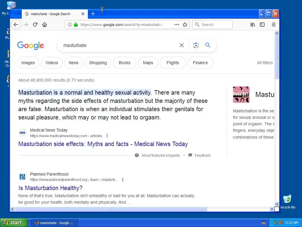The height and width of the screenshot is (227, 302).
Task: Go back to the previous page
Action: (16, 25)
